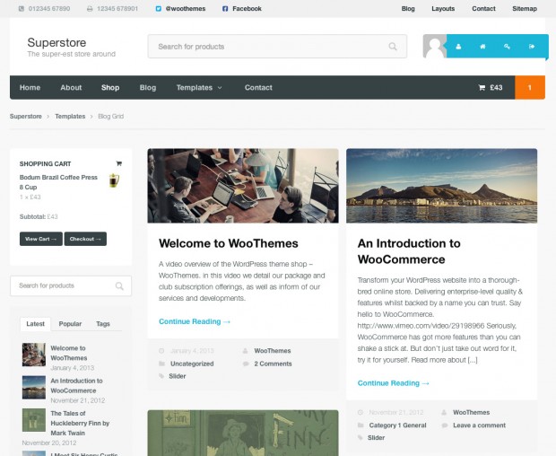556x456 pixels.
Task: Expand the Templates dropdown menu
Action: tap(199, 88)
